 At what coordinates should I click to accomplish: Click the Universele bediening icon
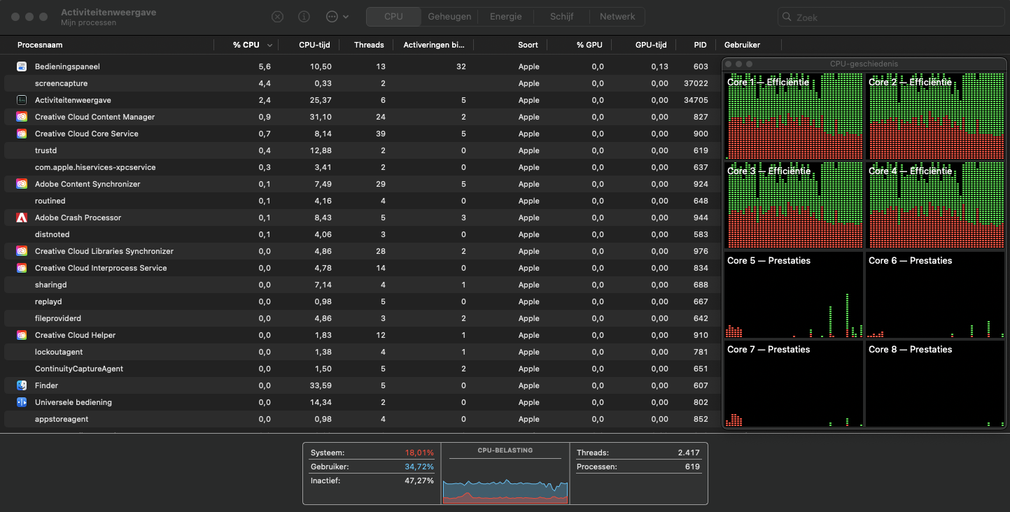click(x=22, y=402)
